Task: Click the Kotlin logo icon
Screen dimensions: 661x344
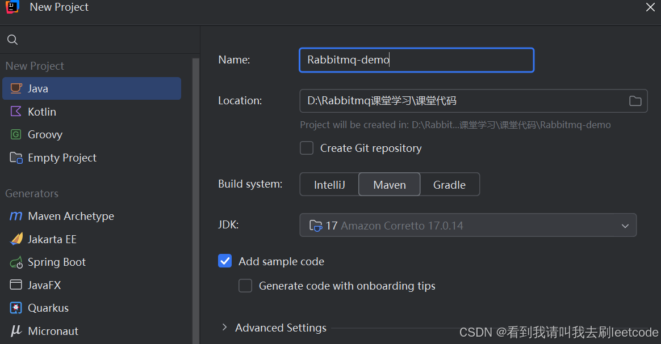Action: [16, 112]
